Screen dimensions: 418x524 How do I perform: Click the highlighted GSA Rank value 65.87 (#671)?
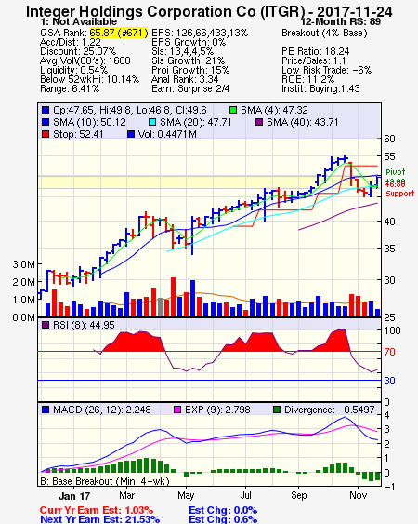pos(119,33)
